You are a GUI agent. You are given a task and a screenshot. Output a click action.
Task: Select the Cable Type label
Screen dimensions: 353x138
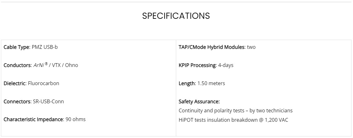point(17,47)
